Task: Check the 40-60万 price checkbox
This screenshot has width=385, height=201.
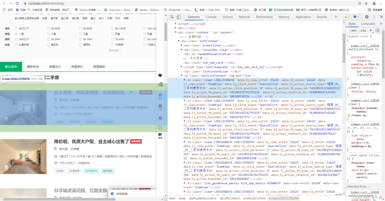Action: pos(48,28)
